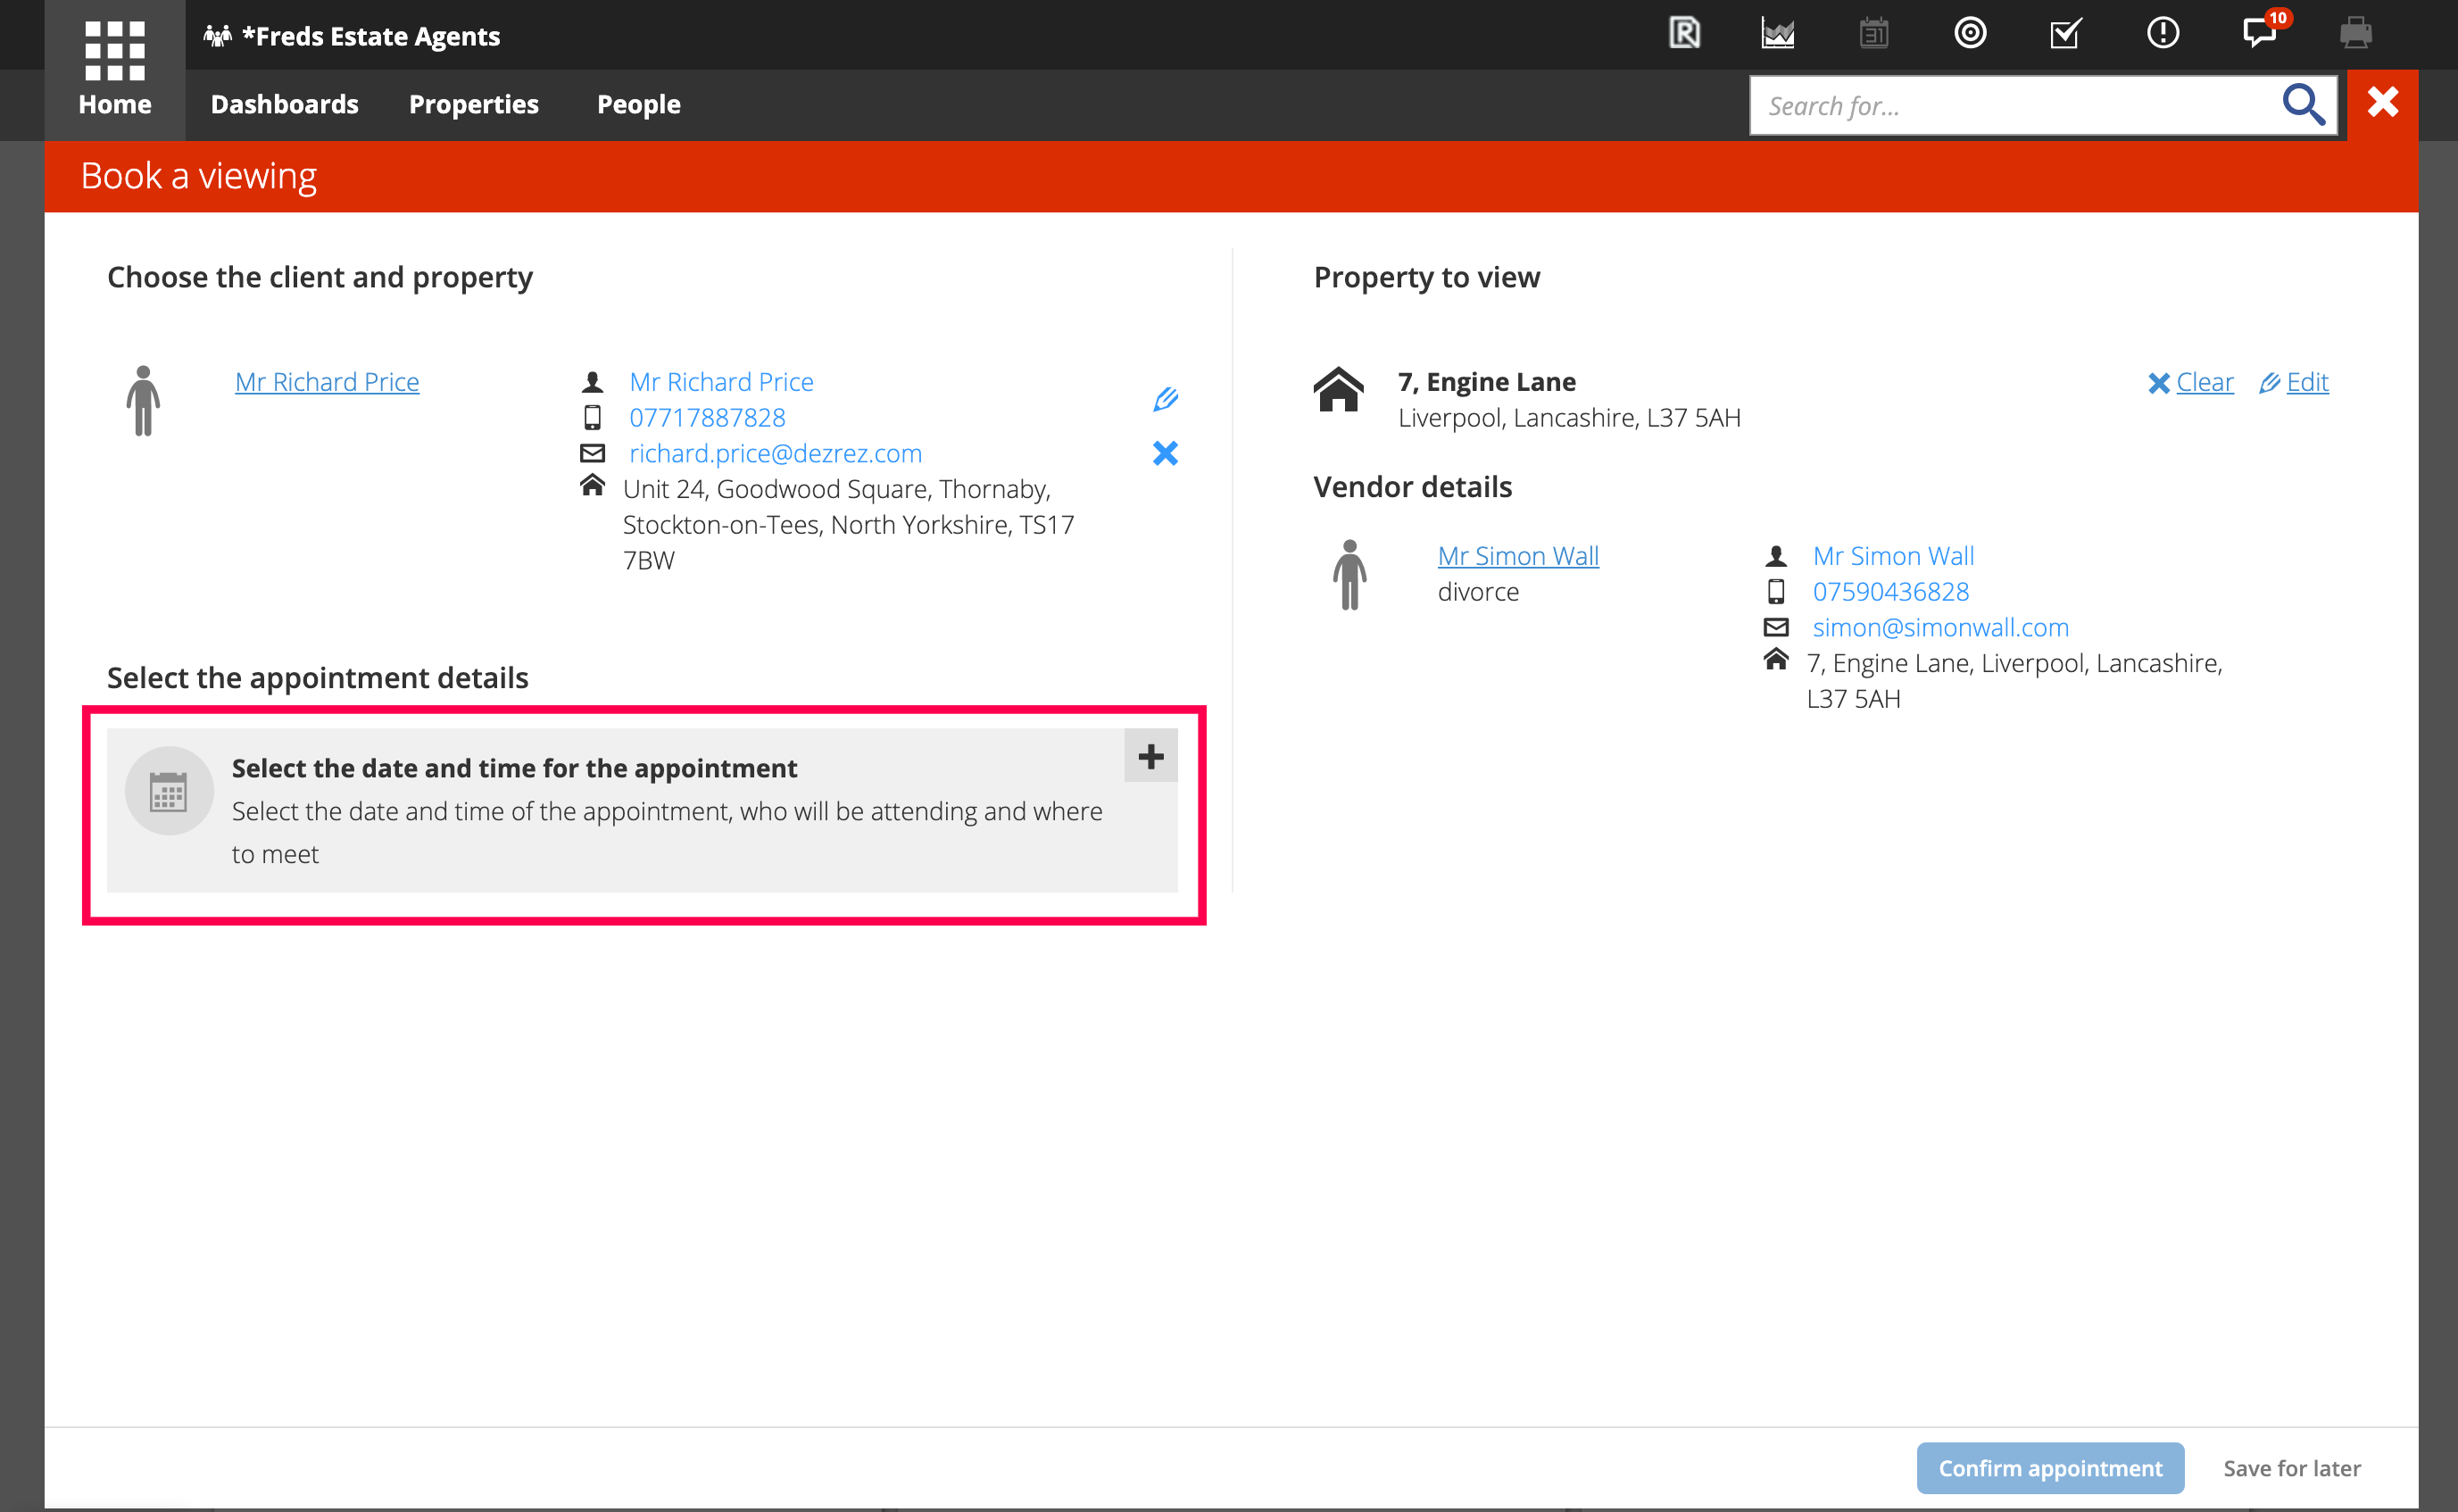Open the alerts exclamation icon in top bar
The width and height of the screenshot is (2458, 1512).
pyautogui.click(x=2162, y=33)
